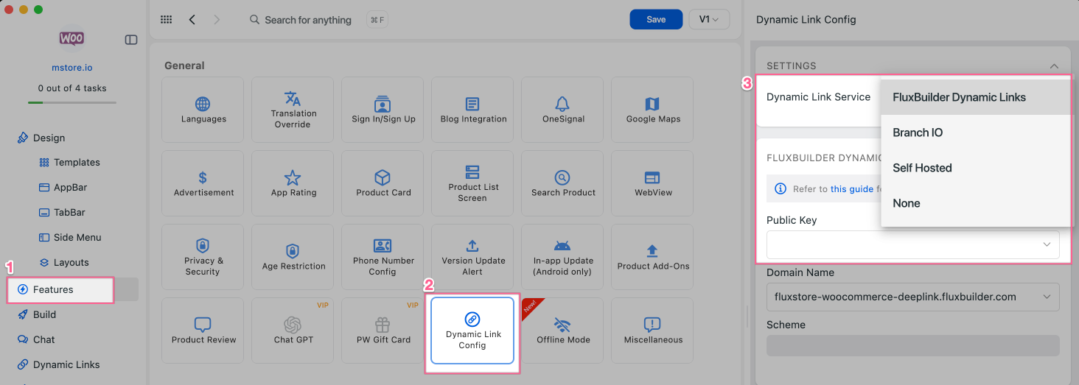Open the App Rating feature tile
Viewport: 1079px width, 385px height.
[x=293, y=183]
